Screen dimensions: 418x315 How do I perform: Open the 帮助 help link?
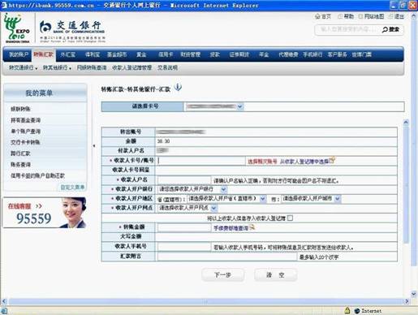(x=346, y=16)
